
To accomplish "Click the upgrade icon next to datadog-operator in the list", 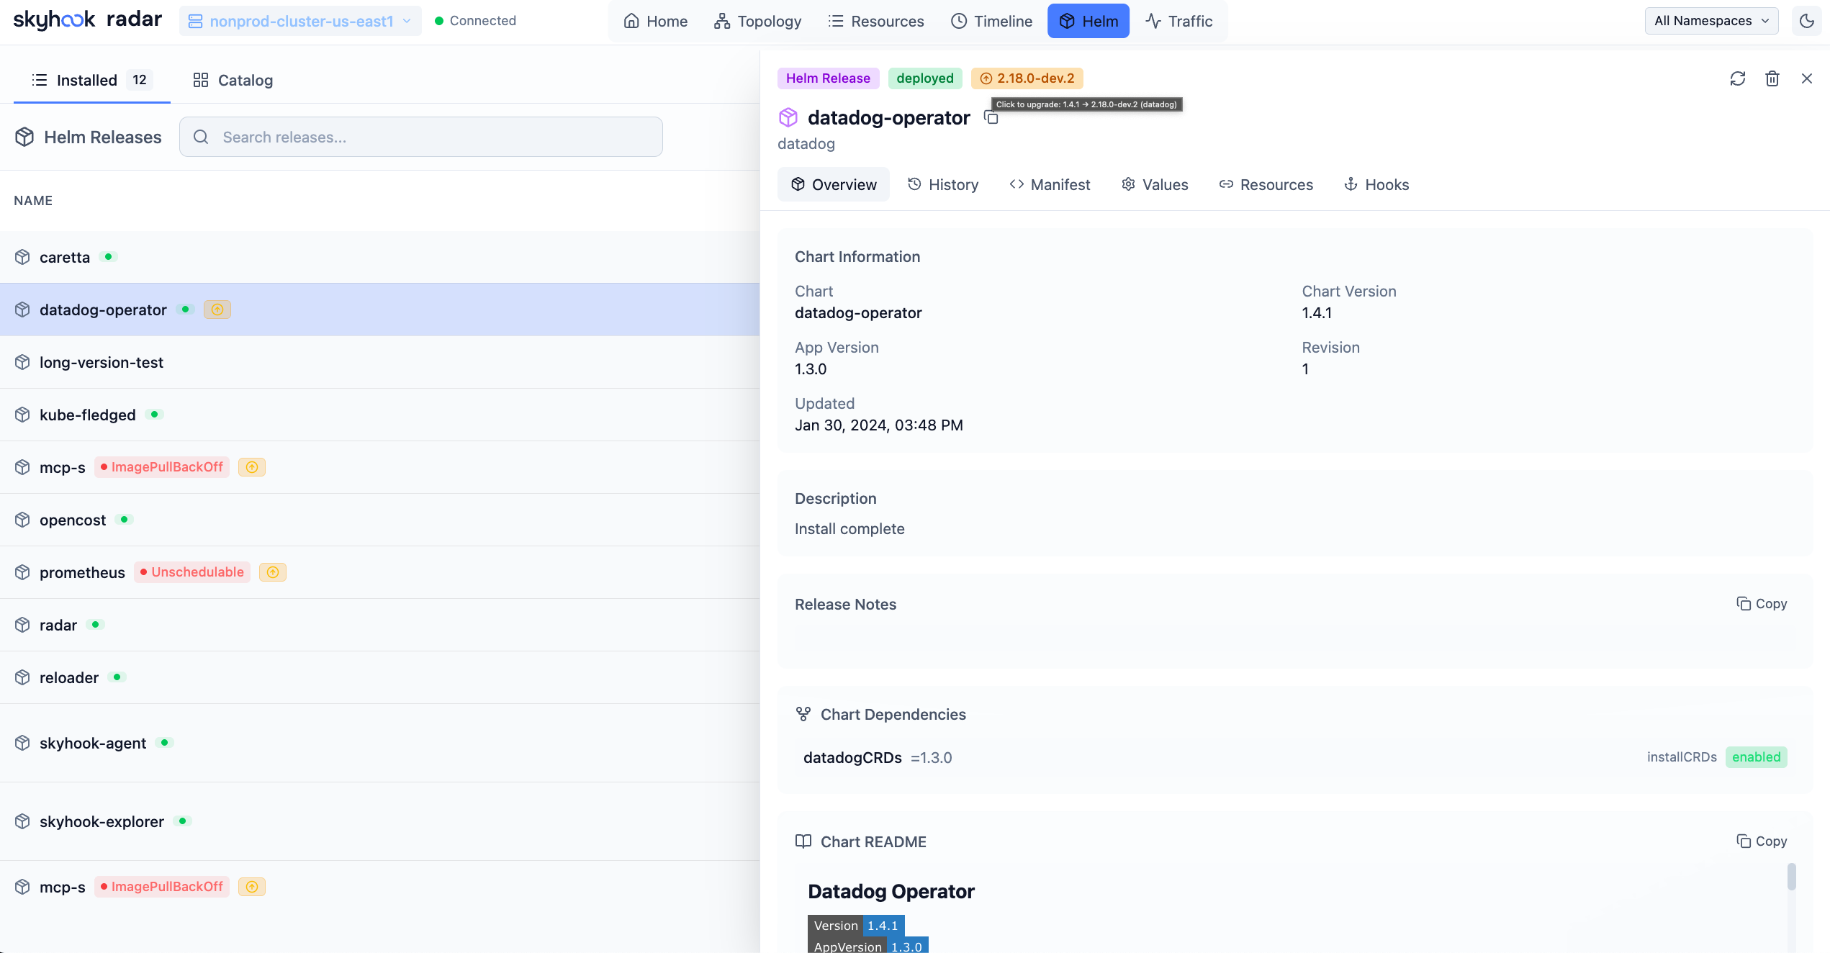I will pyautogui.click(x=217, y=310).
